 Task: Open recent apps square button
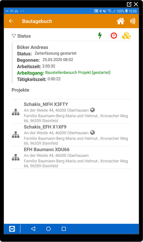click(64, 229)
